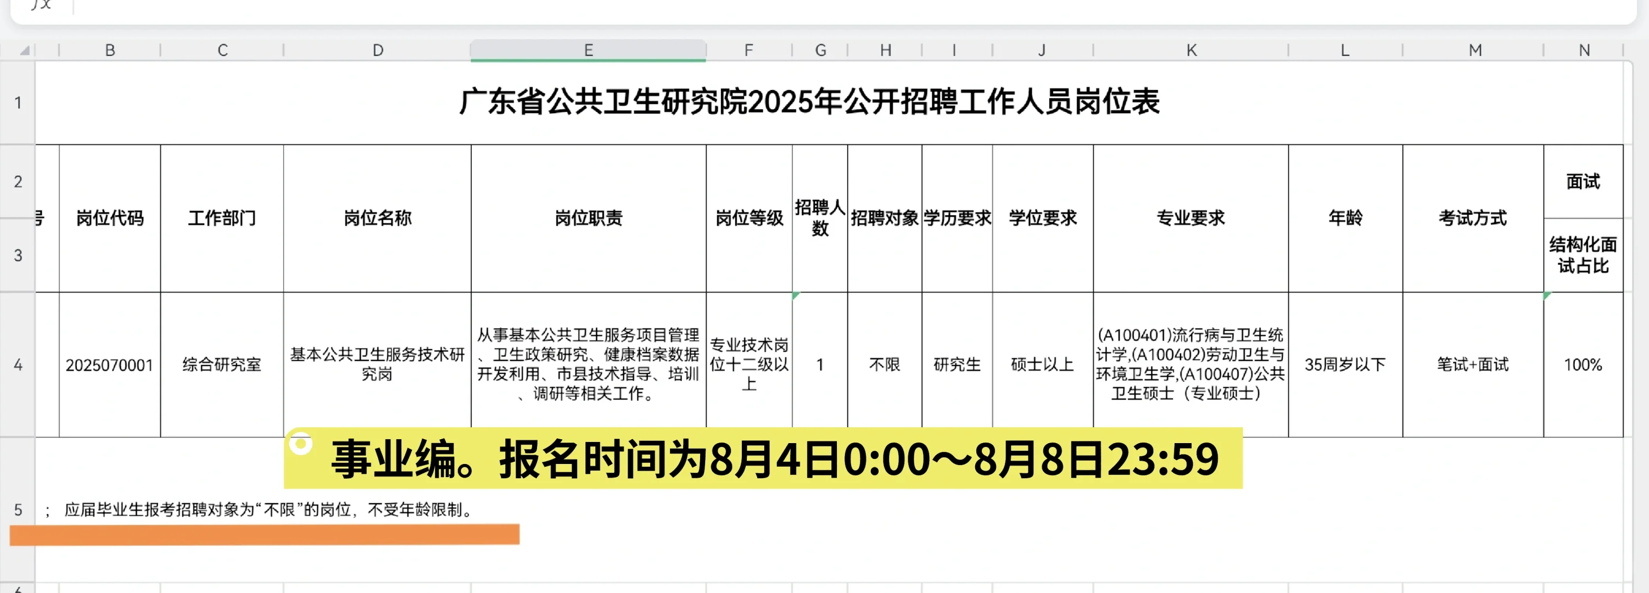
Task: Select column H header
Action: click(885, 50)
